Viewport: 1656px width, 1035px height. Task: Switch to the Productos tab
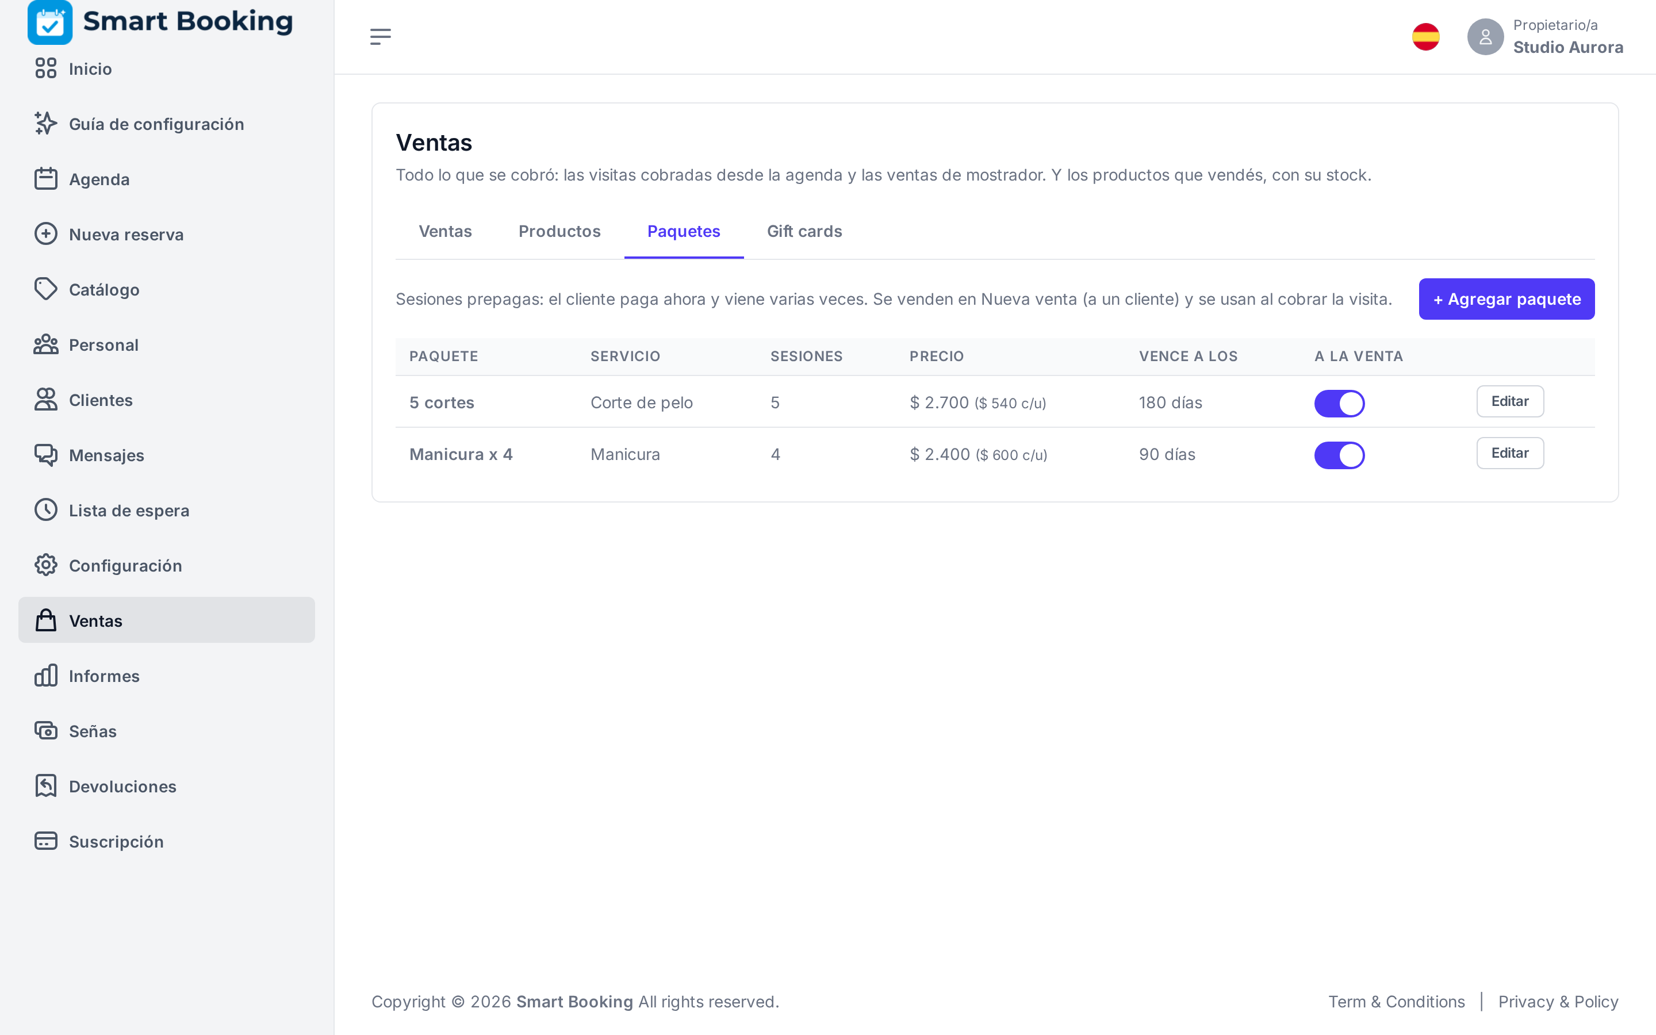[x=559, y=231]
